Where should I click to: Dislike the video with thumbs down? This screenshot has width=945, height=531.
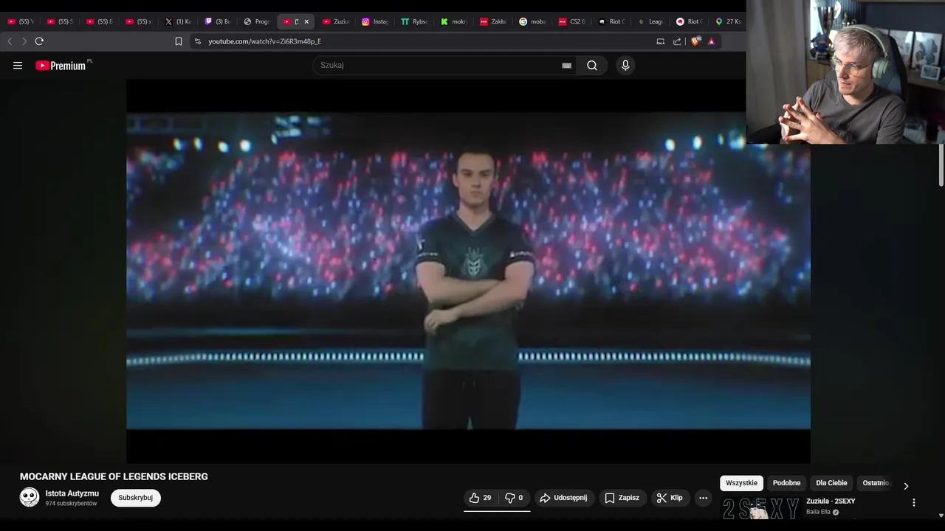pyautogui.click(x=514, y=498)
